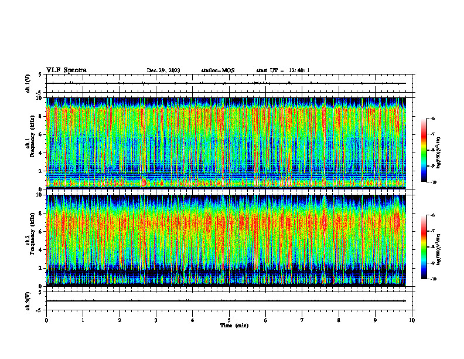Click the ch.1(V) waveform strip at the top
This screenshot has height=359, width=464.
point(229,83)
